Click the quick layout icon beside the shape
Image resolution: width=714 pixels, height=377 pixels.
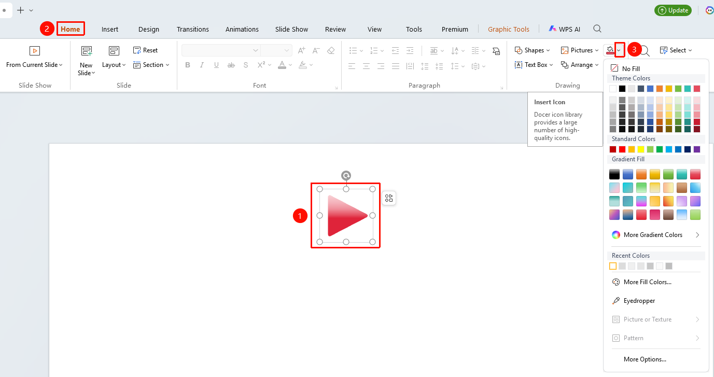pyautogui.click(x=389, y=198)
